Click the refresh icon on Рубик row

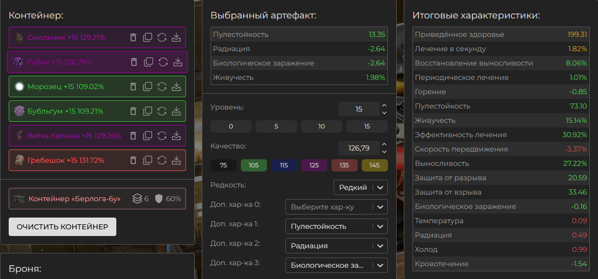[163, 62]
